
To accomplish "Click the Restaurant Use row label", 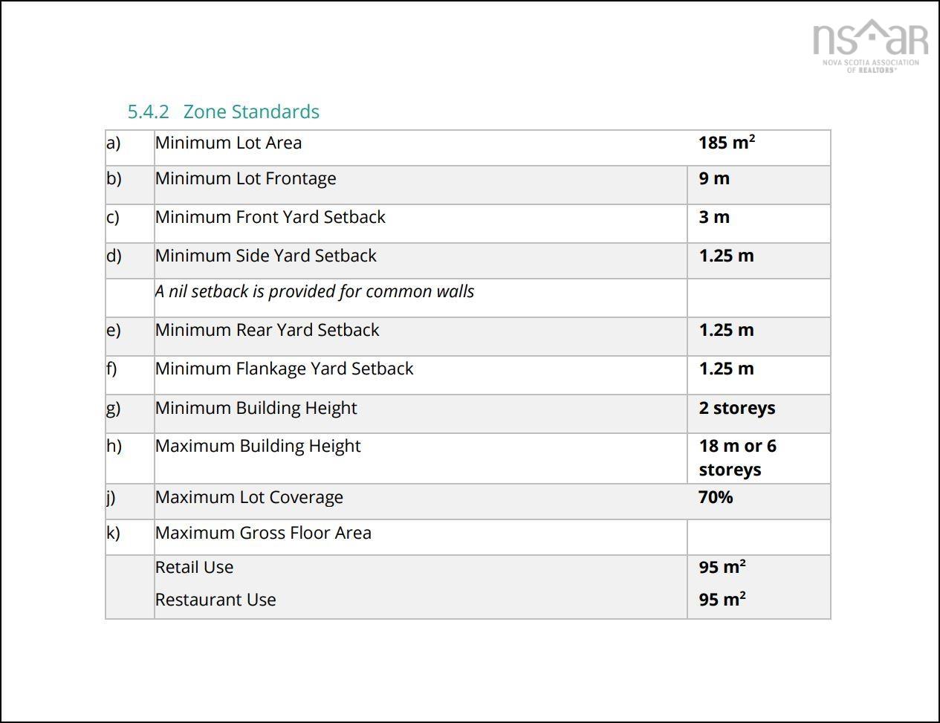I will [x=215, y=600].
